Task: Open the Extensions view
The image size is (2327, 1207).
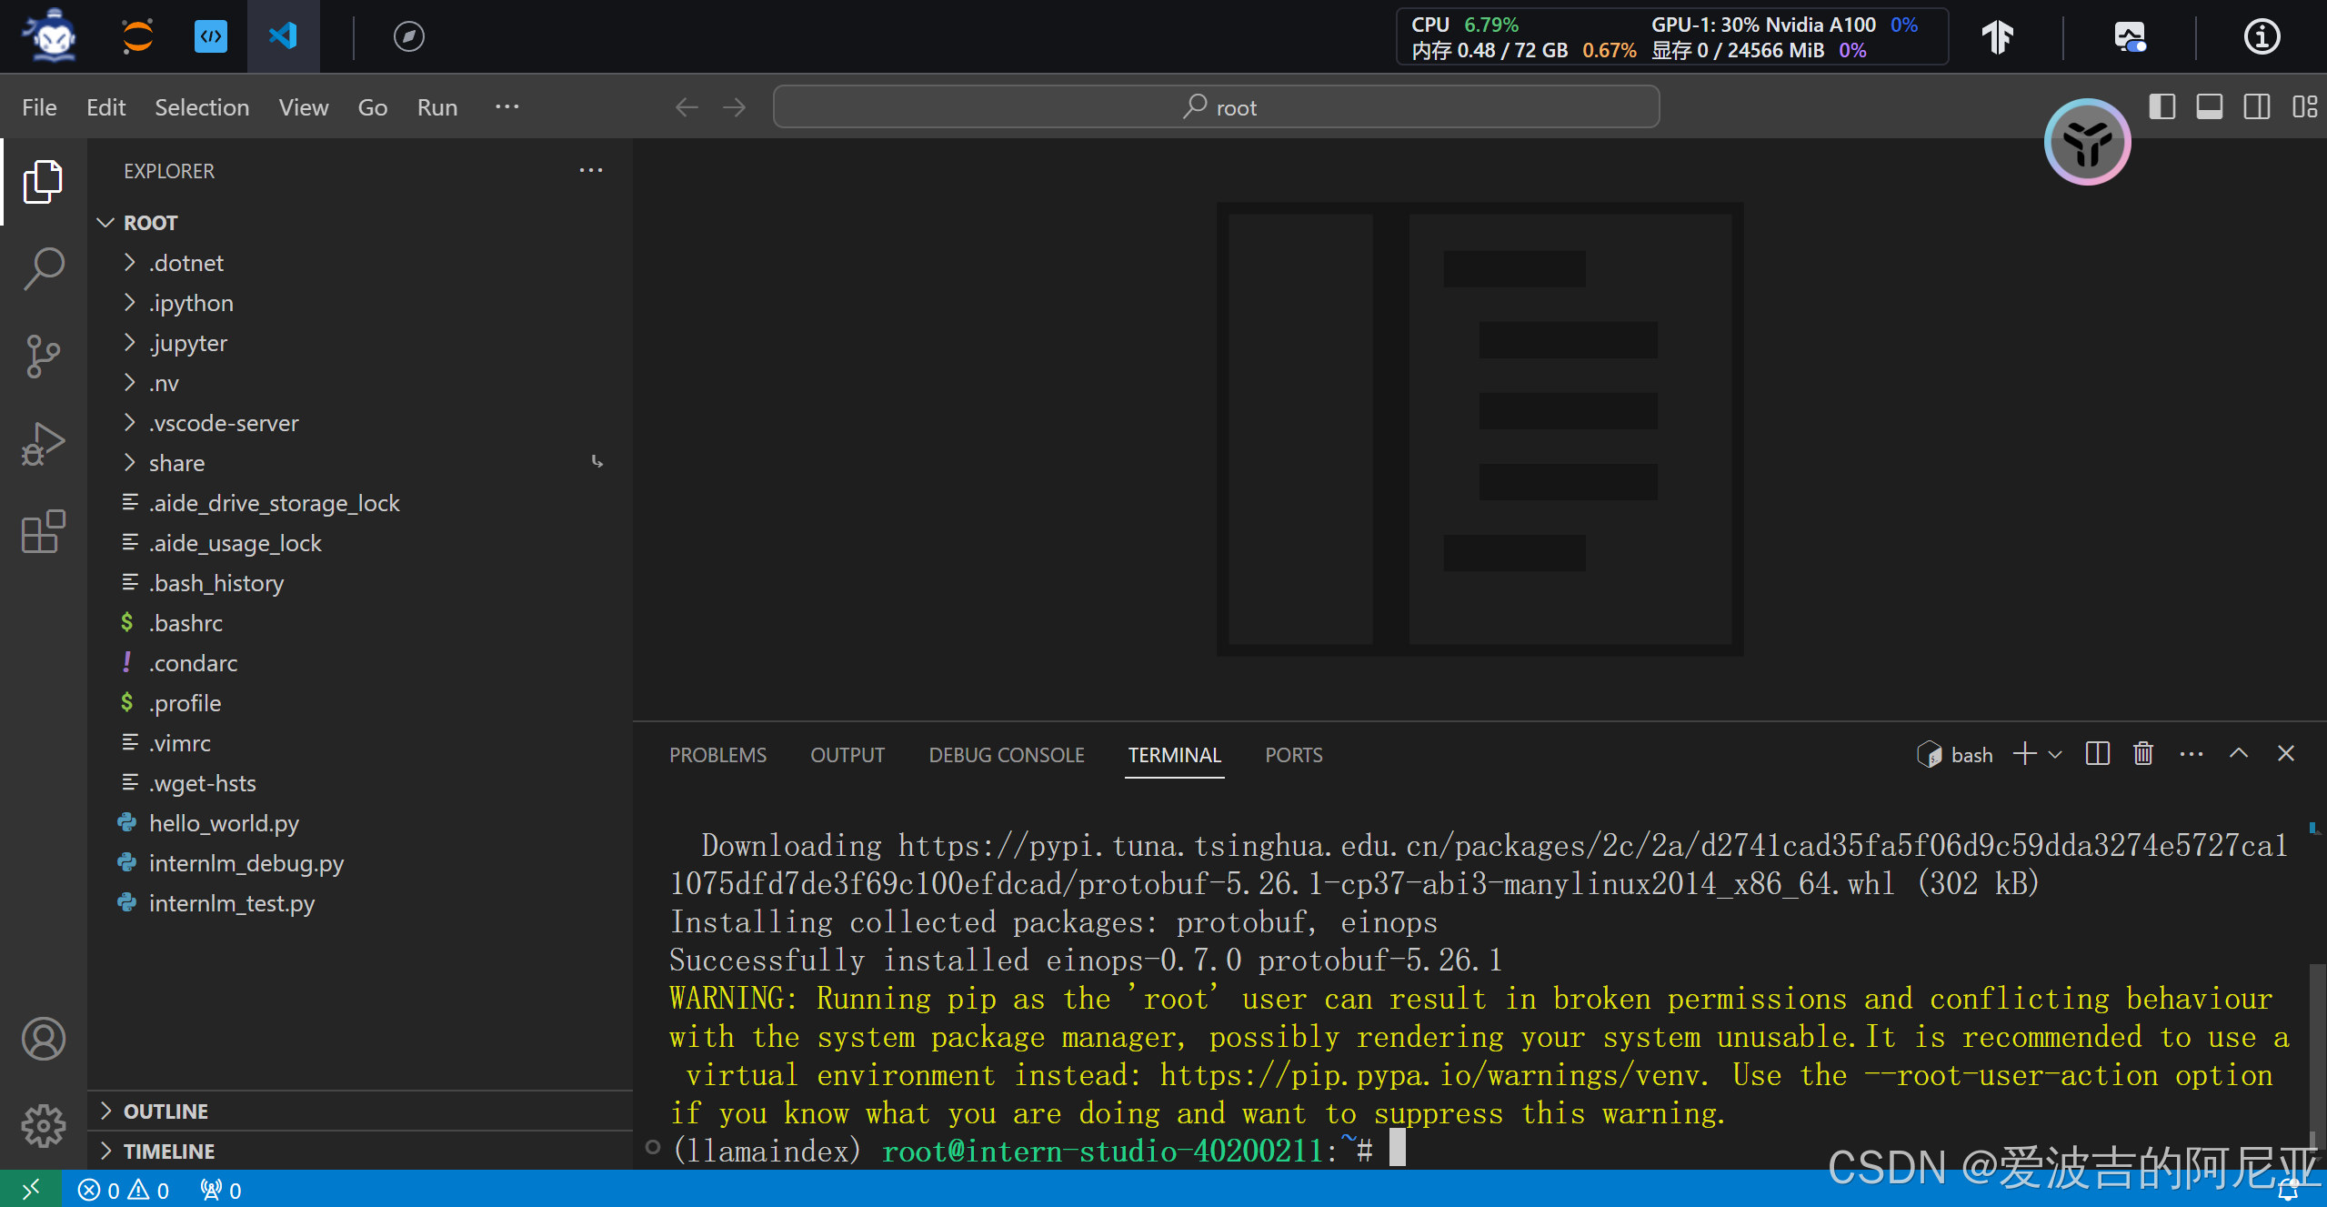Action: [x=43, y=531]
